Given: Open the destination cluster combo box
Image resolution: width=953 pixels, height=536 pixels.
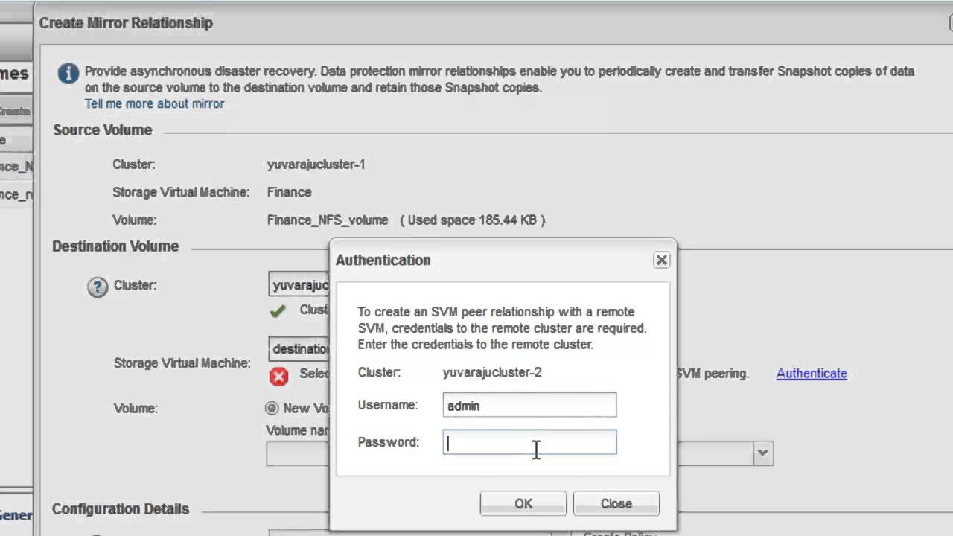Looking at the screenshot, I should [x=299, y=285].
